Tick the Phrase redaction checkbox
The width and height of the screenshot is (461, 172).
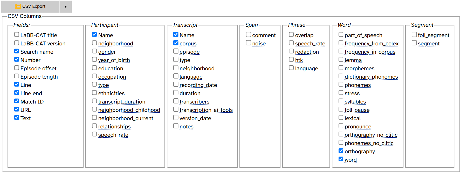pos(291,51)
